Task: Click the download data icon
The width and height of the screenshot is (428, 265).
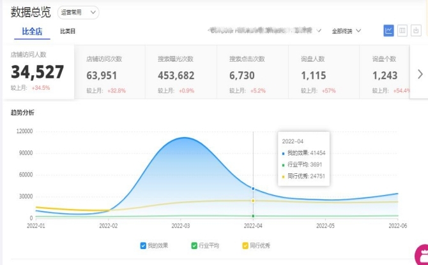Action: [417, 31]
